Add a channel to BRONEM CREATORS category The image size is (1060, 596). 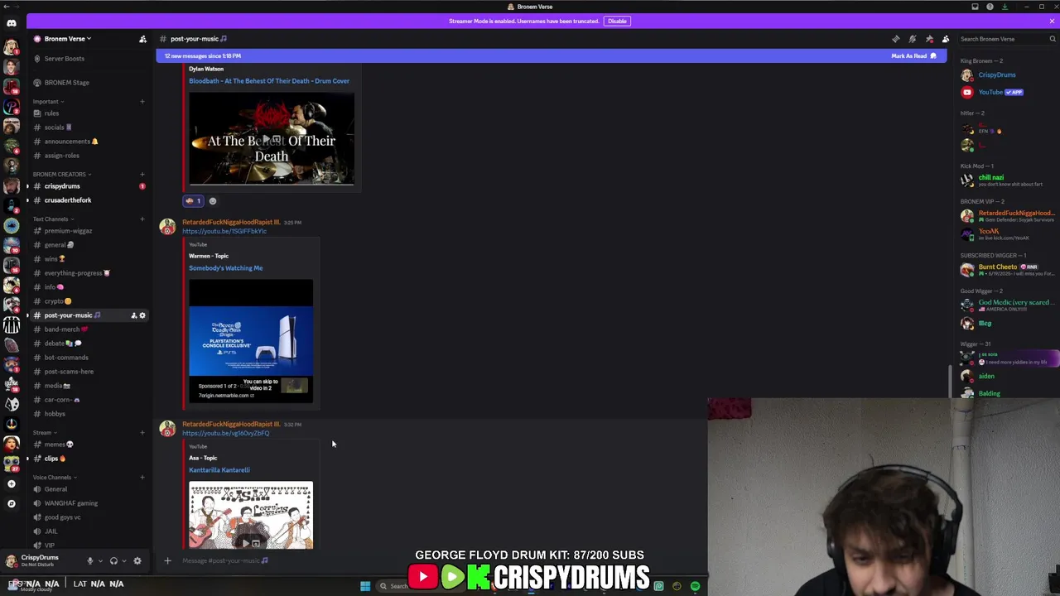coord(142,175)
